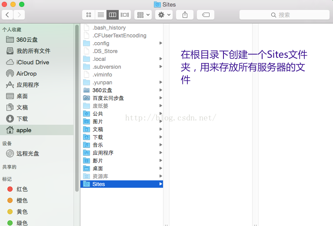Expand the .subversion folder arrow
Image resolution: width=333 pixels, height=226 pixels.
(161, 66)
